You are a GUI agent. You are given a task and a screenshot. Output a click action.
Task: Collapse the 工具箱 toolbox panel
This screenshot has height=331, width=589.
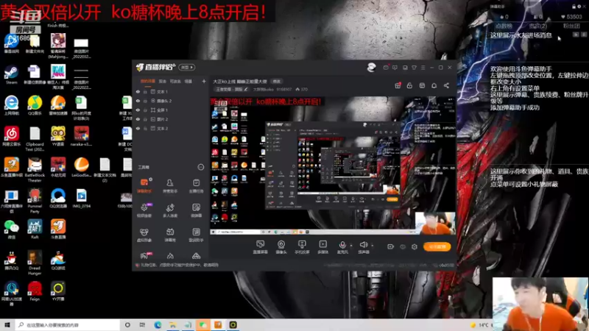point(200,167)
